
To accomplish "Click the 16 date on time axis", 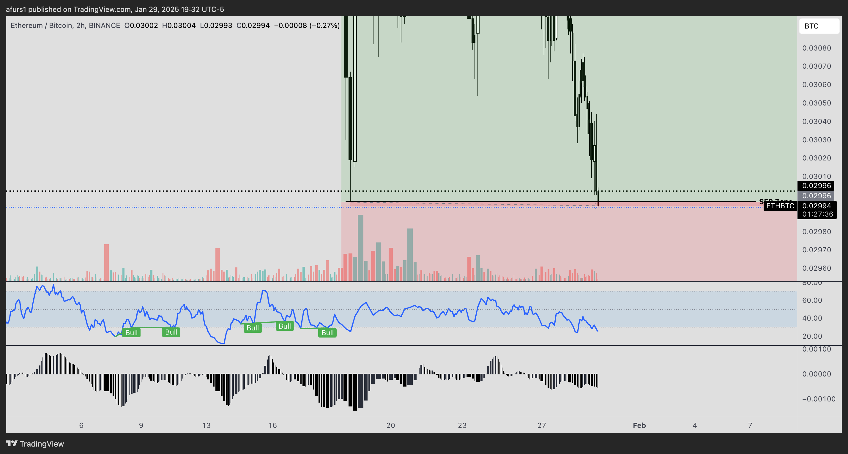I will tap(272, 425).
